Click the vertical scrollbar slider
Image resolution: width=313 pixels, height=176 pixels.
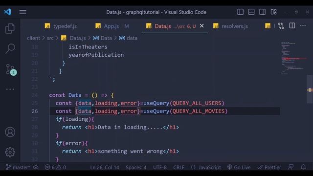310,89
